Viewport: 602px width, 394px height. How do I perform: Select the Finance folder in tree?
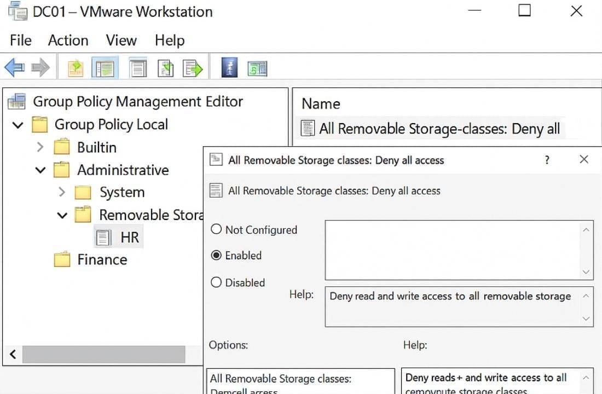pos(102,259)
